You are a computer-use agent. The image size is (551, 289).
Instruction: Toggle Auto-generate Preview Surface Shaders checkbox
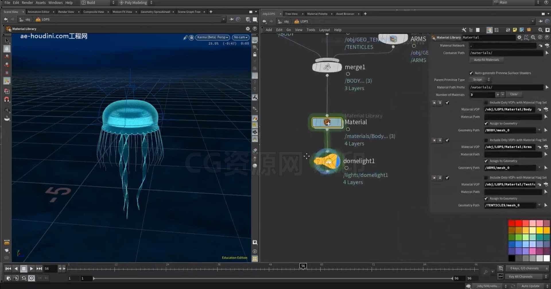pos(471,73)
